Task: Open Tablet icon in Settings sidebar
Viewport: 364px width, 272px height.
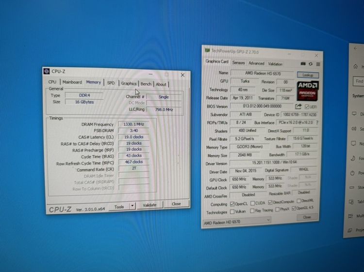Action: (351, 202)
